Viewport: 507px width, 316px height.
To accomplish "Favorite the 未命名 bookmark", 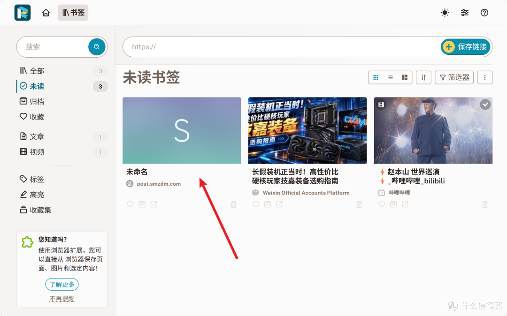I will click(130, 204).
